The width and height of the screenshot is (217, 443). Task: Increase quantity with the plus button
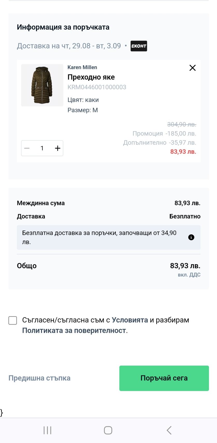58,148
